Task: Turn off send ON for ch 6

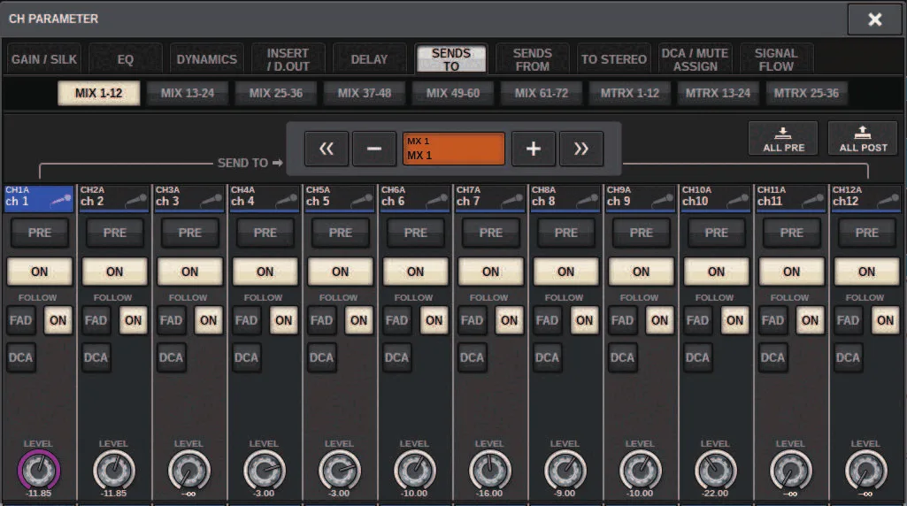Action: tap(415, 272)
